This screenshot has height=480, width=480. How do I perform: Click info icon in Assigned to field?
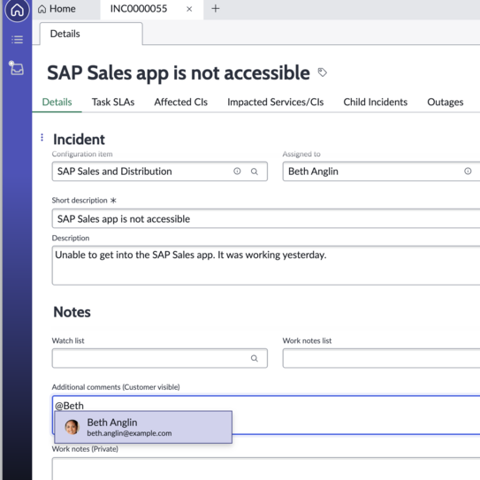(468, 171)
